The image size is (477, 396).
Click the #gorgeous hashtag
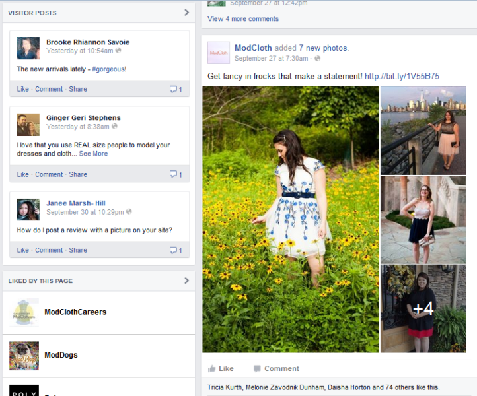(109, 69)
